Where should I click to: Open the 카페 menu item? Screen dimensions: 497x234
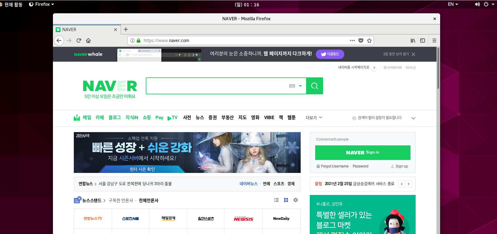[x=100, y=118]
